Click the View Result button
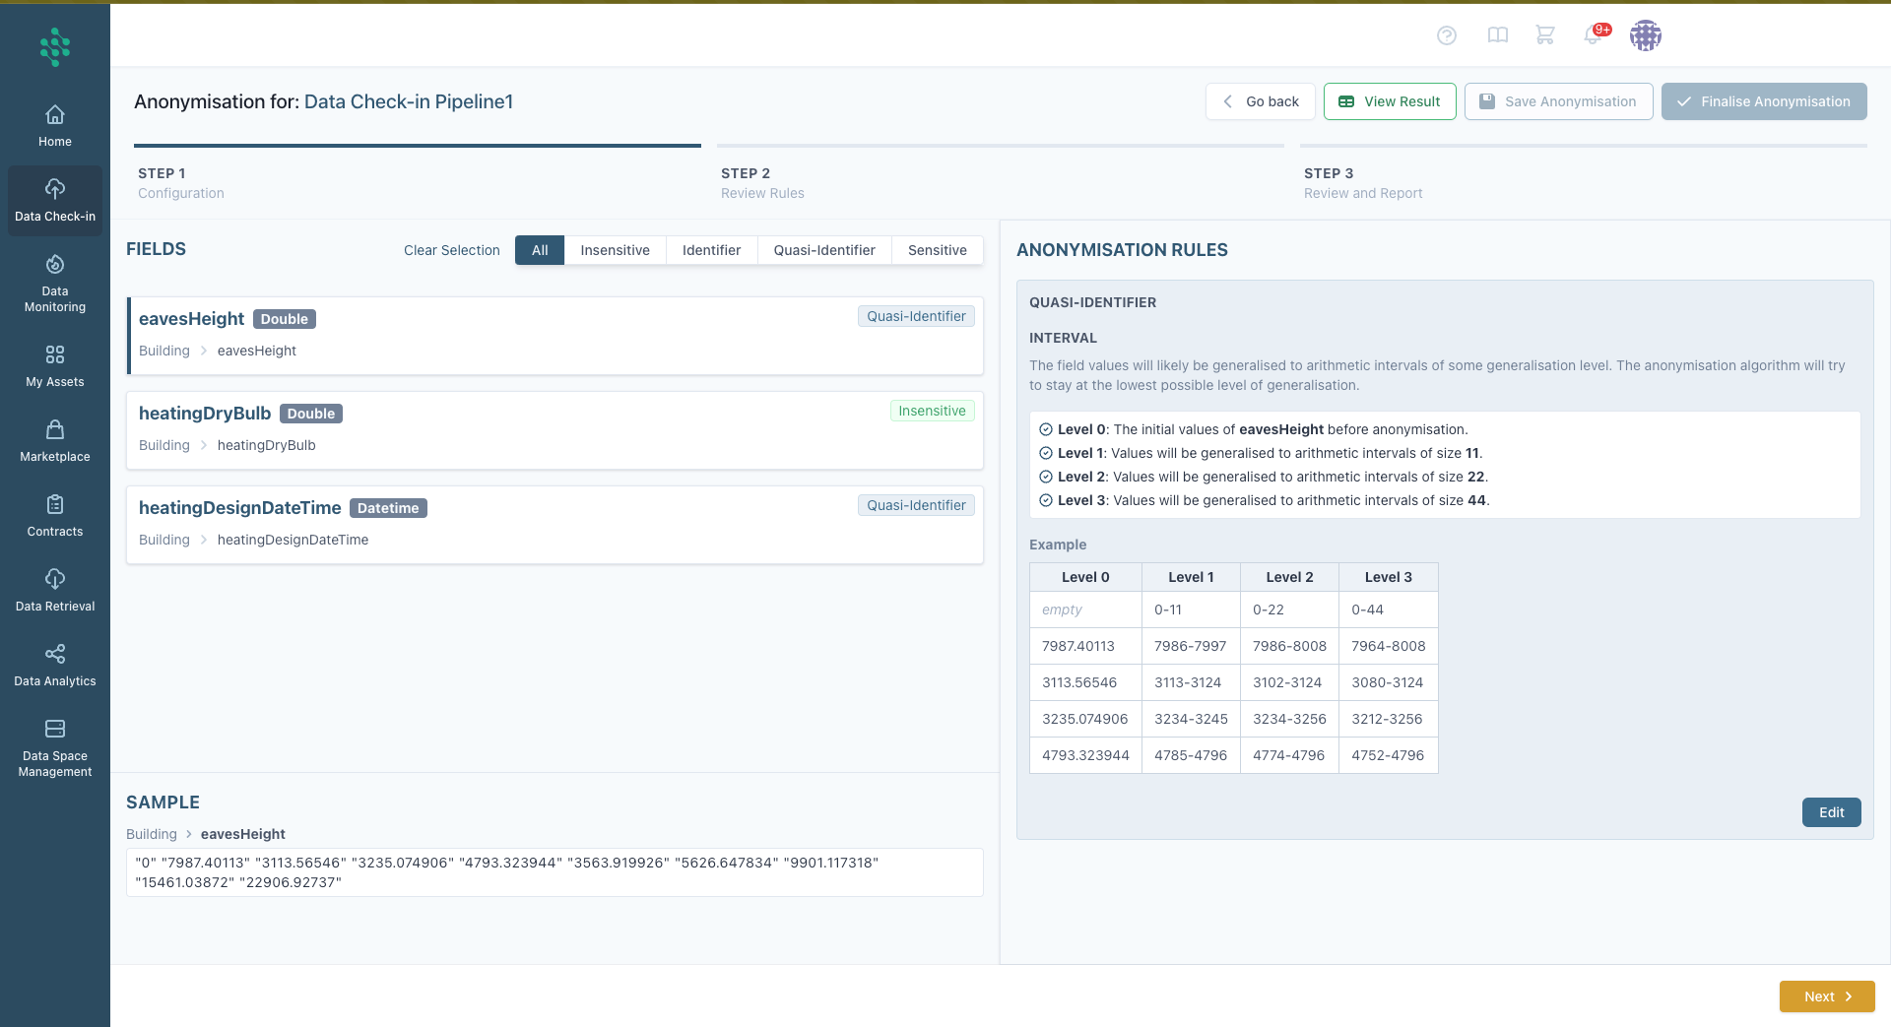This screenshot has height=1027, width=1891. (1389, 101)
